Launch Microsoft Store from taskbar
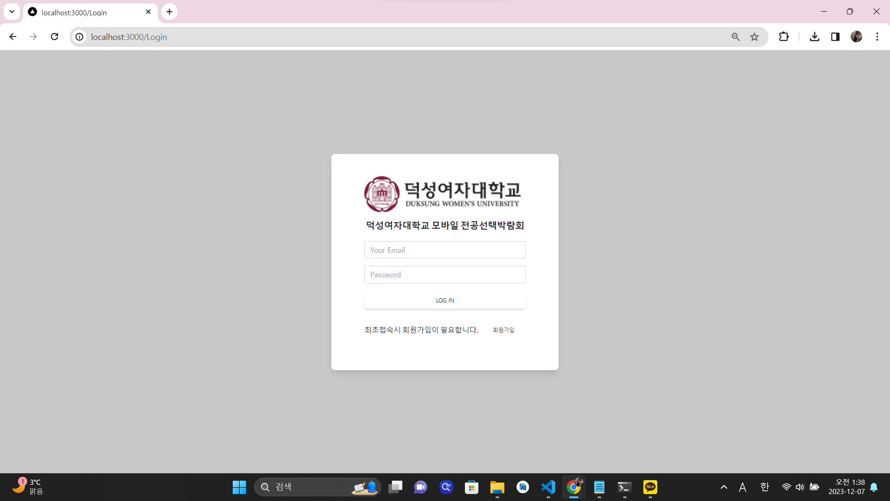 pyautogui.click(x=472, y=487)
